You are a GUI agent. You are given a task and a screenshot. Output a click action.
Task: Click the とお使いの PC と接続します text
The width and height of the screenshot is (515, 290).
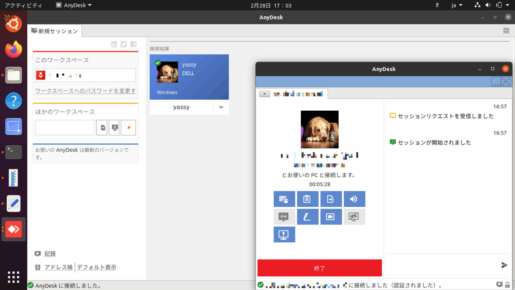tap(319, 175)
